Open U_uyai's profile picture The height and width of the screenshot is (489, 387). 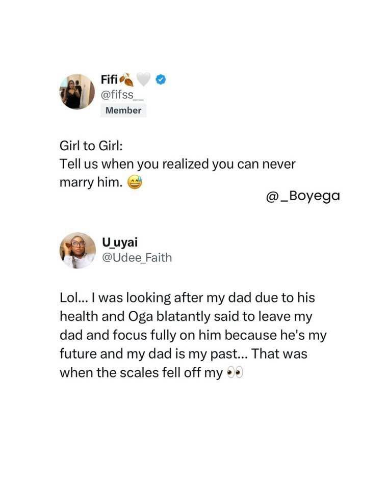pyautogui.click(x=78, y=250)
